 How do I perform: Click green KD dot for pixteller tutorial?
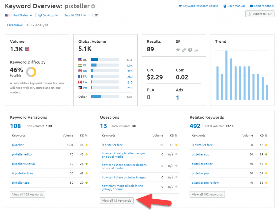click(87, 164)
